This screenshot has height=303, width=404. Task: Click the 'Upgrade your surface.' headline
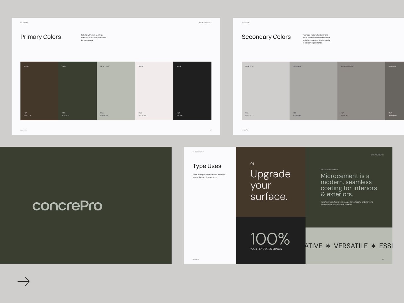(x=270, y=185)
